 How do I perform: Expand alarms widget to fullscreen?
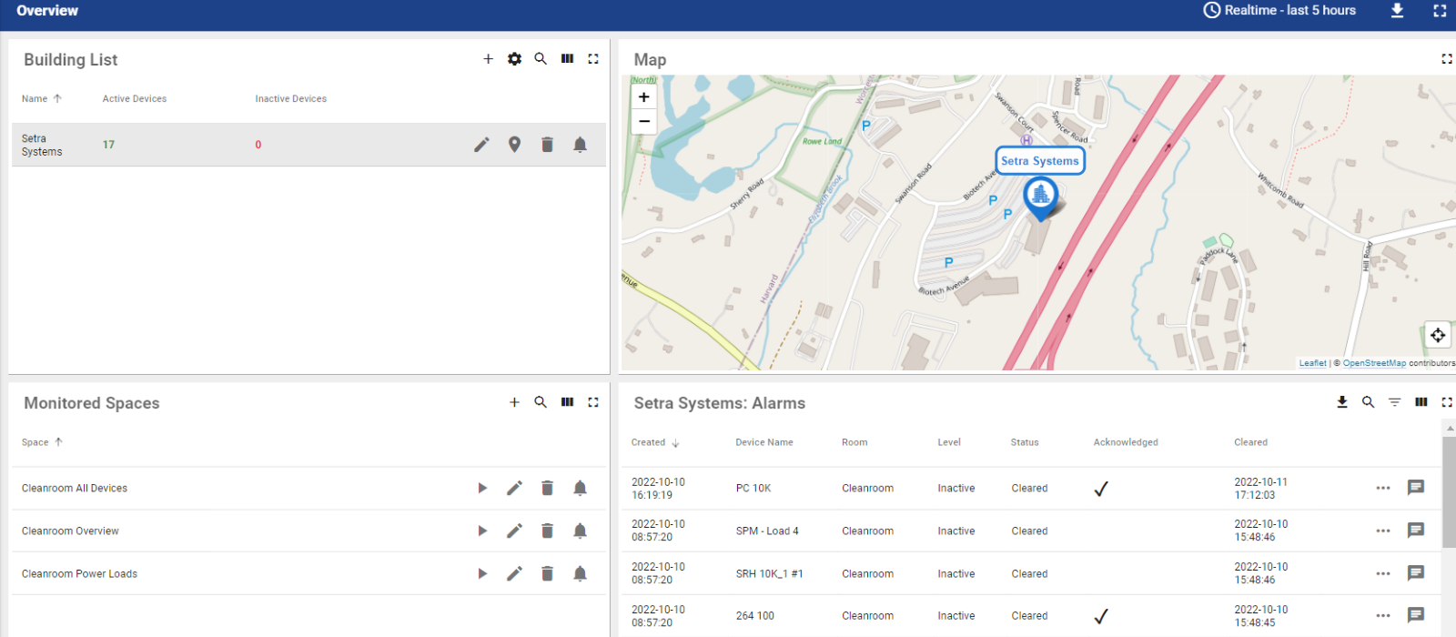click(x=1447, y=402)
